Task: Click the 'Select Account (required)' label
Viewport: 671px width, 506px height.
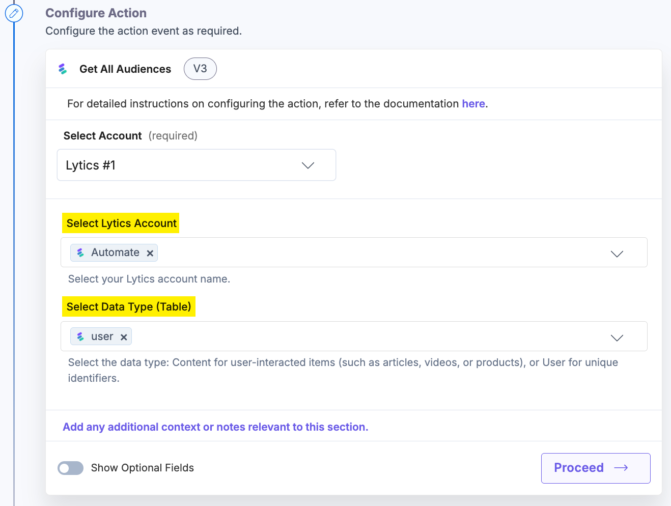Action: point(130,136)
